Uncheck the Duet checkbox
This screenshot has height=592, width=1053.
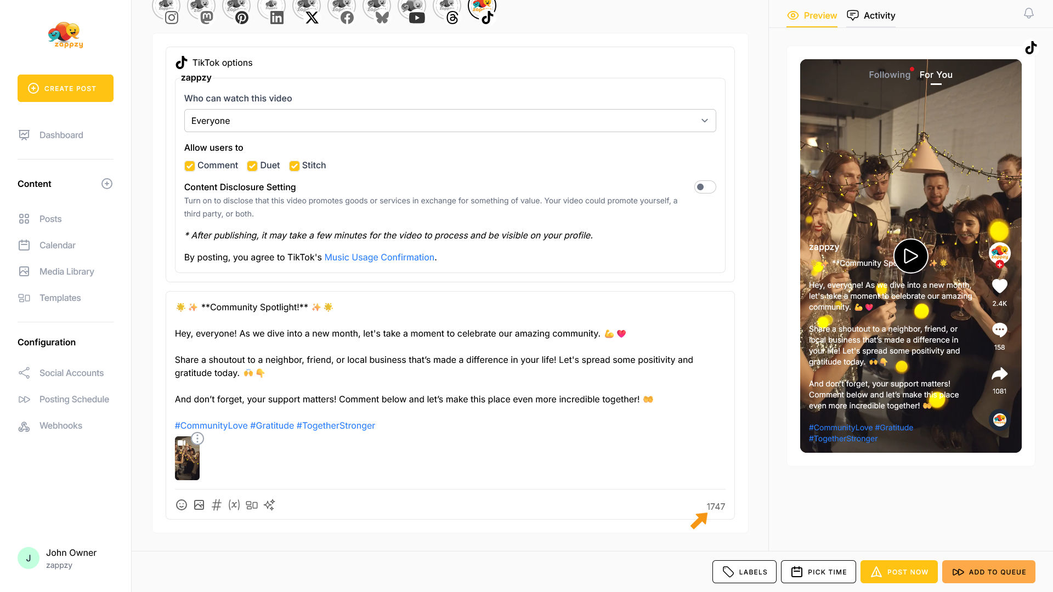(252, 166)
